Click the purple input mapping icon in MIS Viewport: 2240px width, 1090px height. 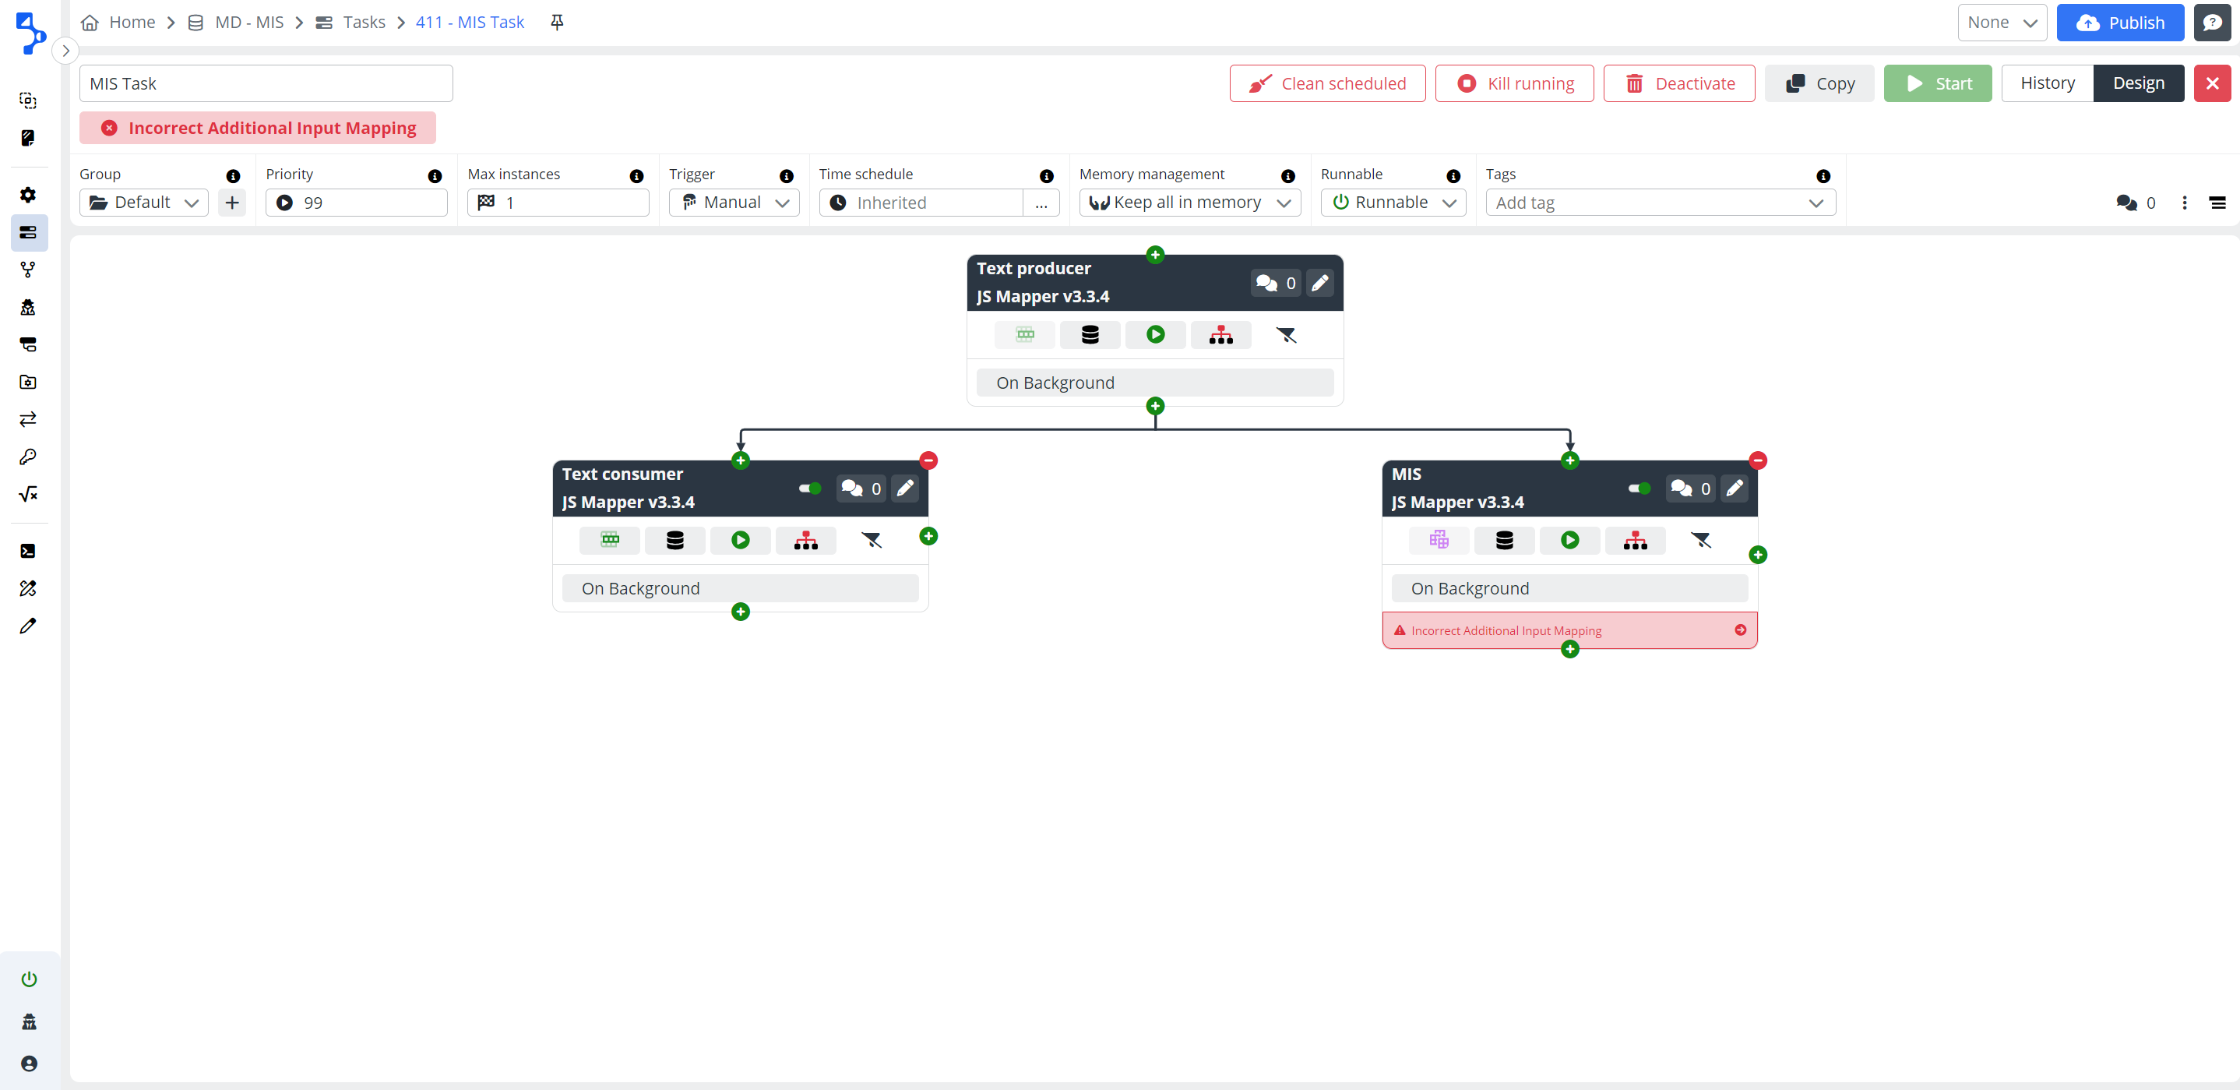point(1439,540)
